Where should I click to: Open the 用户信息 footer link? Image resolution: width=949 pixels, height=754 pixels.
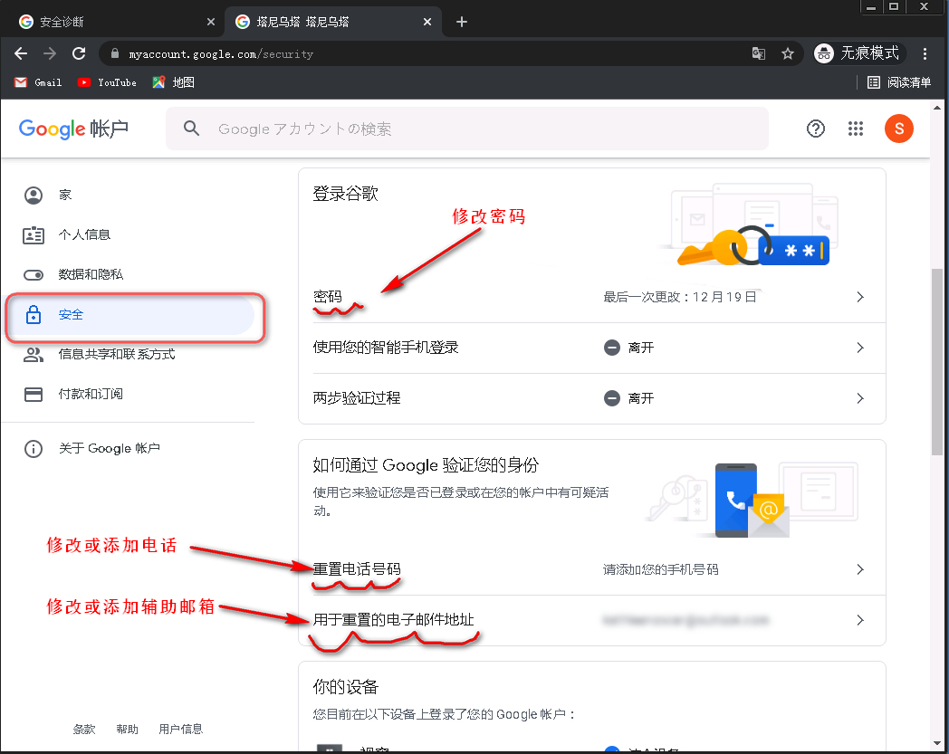coord(180,730)
